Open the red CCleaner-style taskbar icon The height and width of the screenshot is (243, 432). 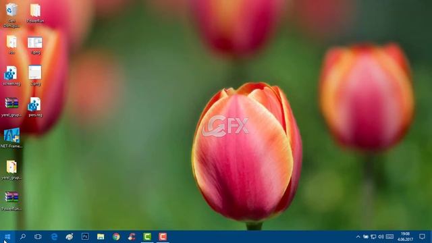(x=132, y=237)
